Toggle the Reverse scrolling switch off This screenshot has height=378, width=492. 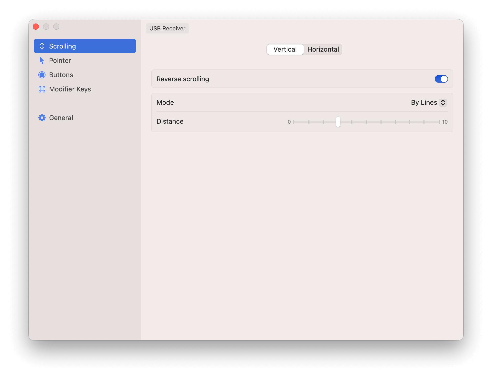click(x=441, y=79)
